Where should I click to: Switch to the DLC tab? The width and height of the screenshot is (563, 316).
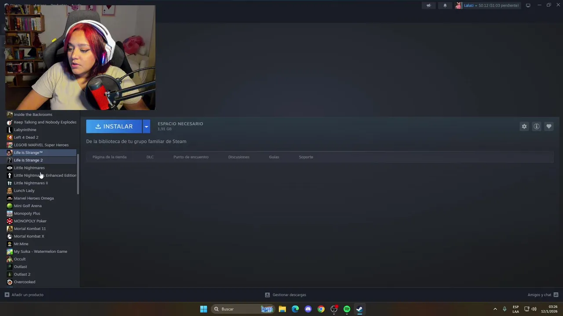(x=150, y=157)
